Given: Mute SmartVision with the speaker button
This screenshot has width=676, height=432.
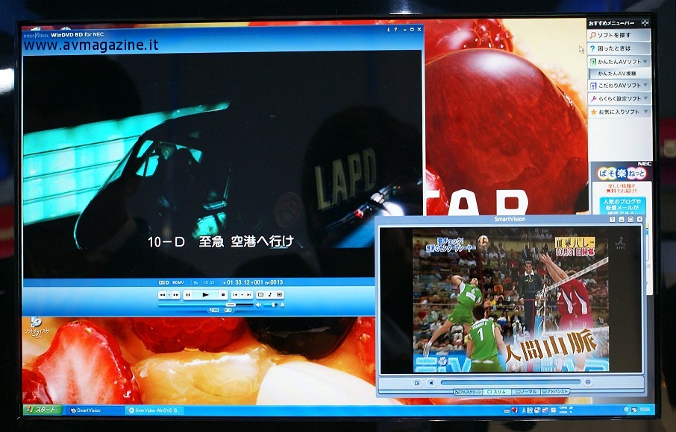Looking at the screenshot, I should point(431,383).
